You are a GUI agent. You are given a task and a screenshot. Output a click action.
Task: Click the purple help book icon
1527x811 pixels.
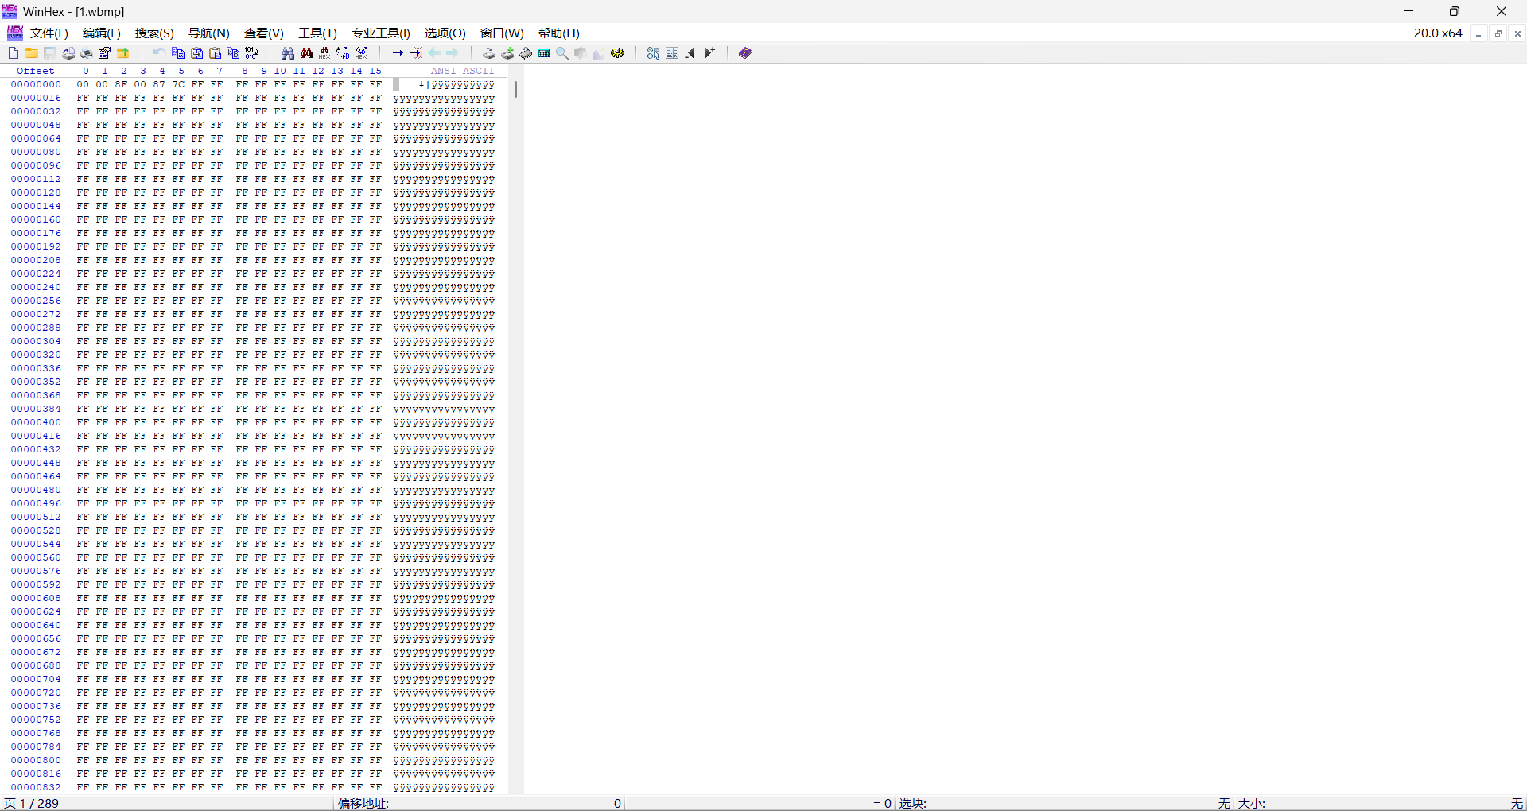click(745, 53)
